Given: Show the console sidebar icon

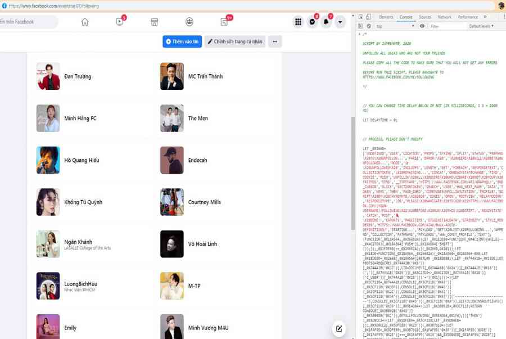Looking at the screenshot, I should click(360, 26).
